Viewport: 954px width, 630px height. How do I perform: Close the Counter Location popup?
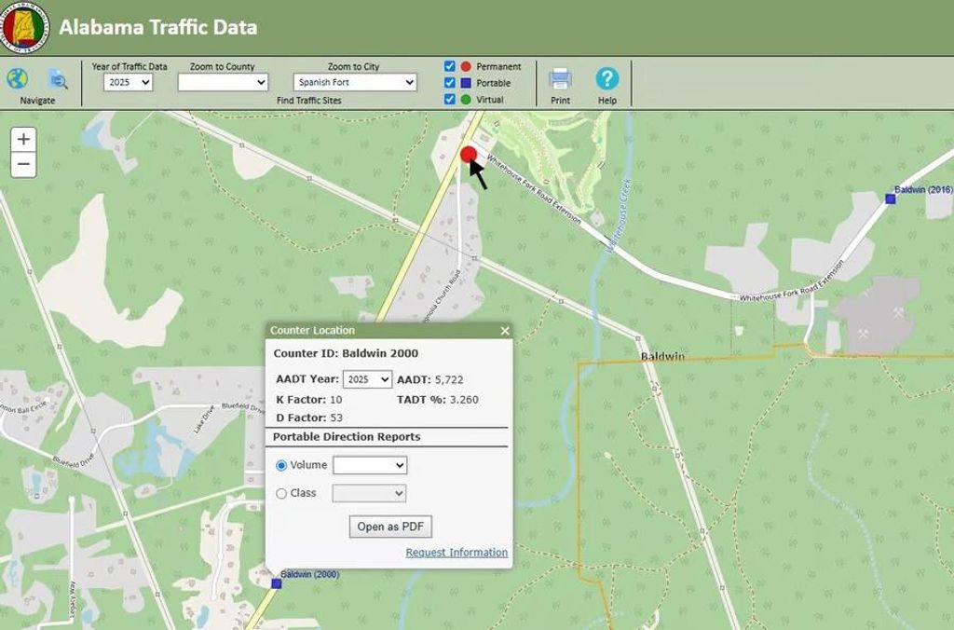click(504, 331)
